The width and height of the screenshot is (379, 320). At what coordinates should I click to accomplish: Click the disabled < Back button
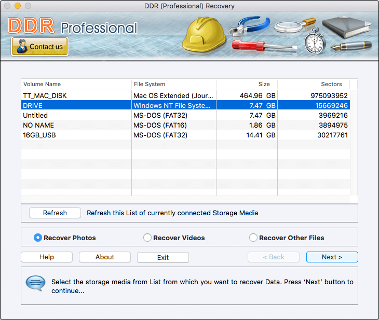tap(274, 257)
